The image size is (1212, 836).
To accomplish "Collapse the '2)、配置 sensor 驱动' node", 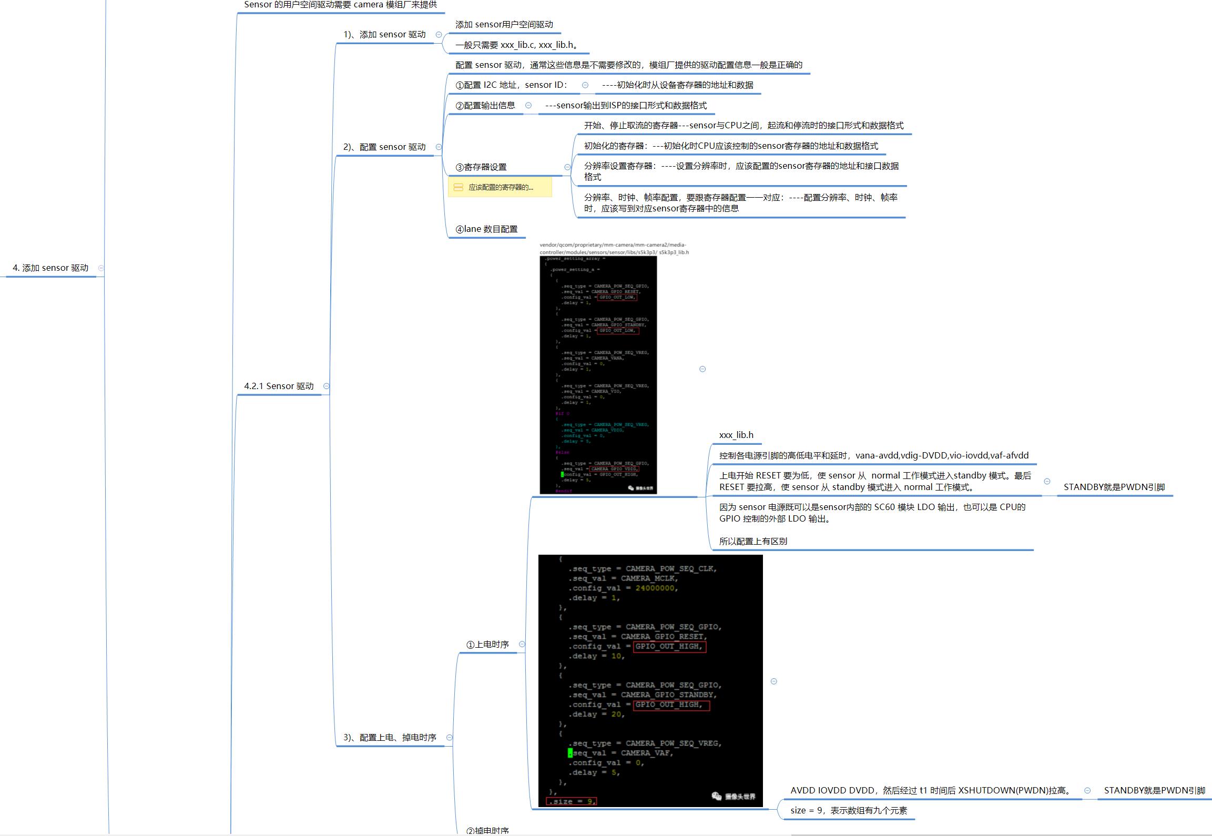I will [439, 147].
